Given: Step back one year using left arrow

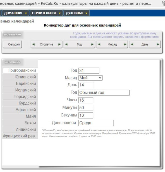Looking at the screenshot, I should (x=66, y=44).
